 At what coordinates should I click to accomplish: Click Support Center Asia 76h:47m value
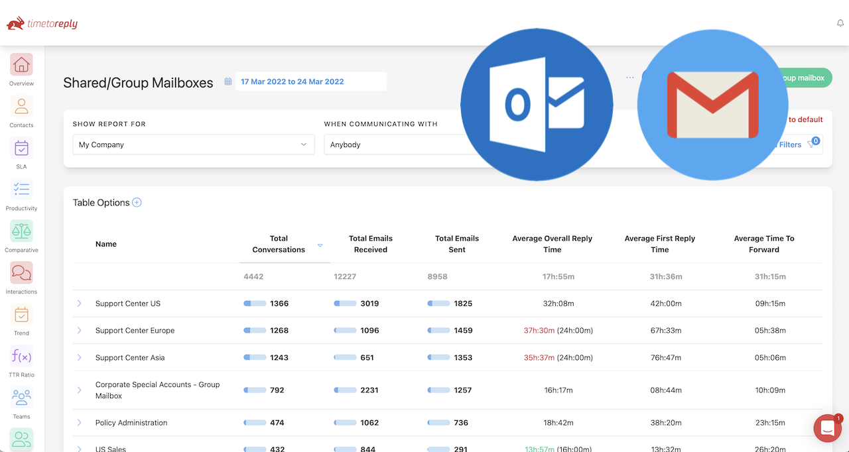point(666,357)
